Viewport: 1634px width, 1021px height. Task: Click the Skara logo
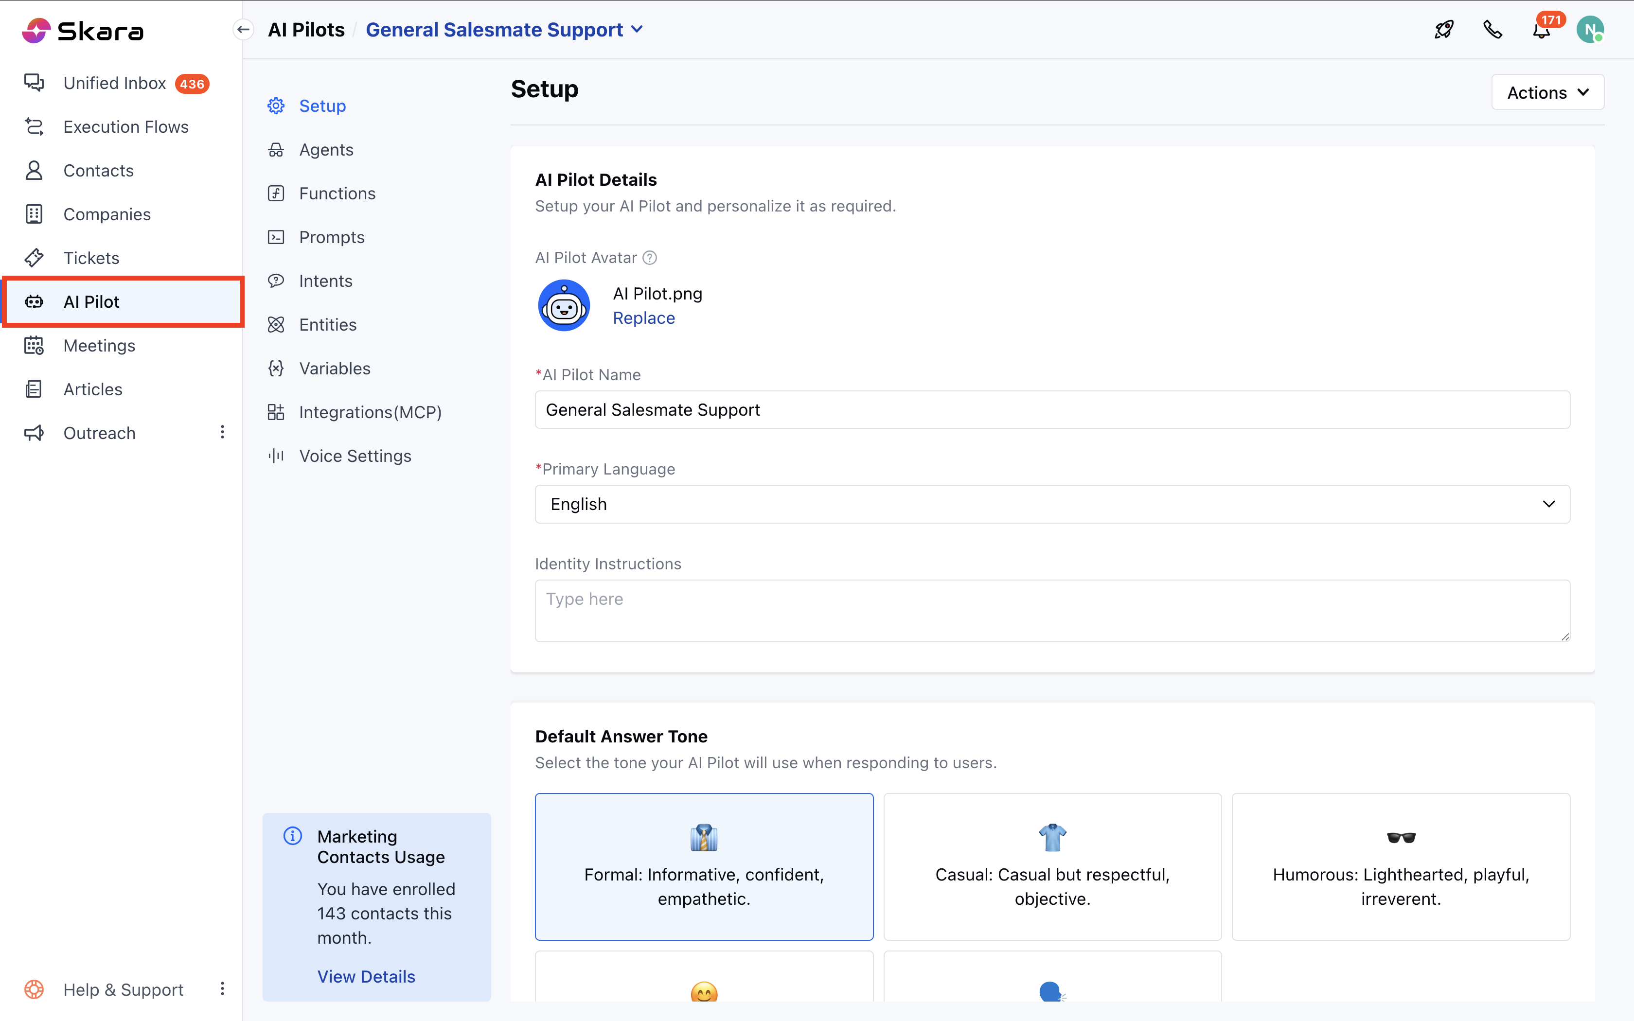pos(82,30)
